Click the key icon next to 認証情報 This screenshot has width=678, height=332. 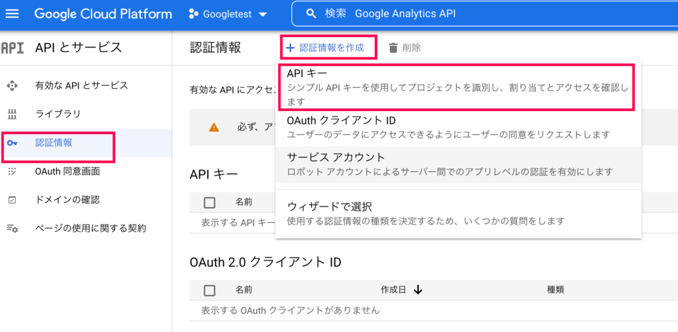[x=12, y=144]
